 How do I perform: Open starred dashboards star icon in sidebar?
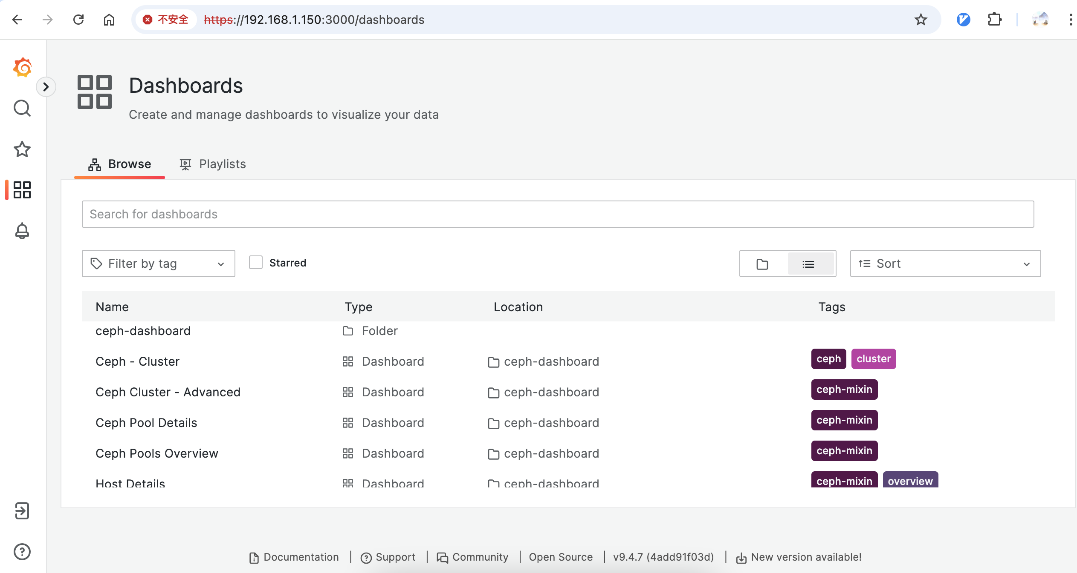(x=22, y=149)
